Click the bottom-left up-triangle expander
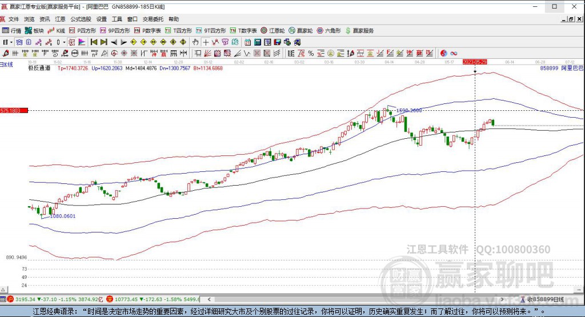The image size is (585, 317). pos(3,290)
